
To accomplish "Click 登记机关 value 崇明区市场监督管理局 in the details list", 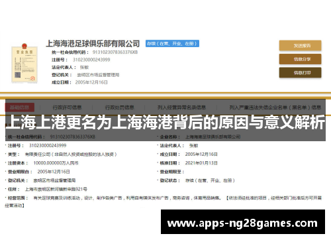I will click(x=54, y=180).
